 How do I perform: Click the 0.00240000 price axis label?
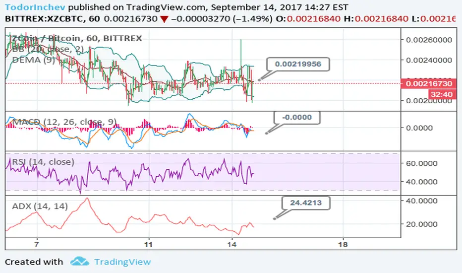(429, 60)
